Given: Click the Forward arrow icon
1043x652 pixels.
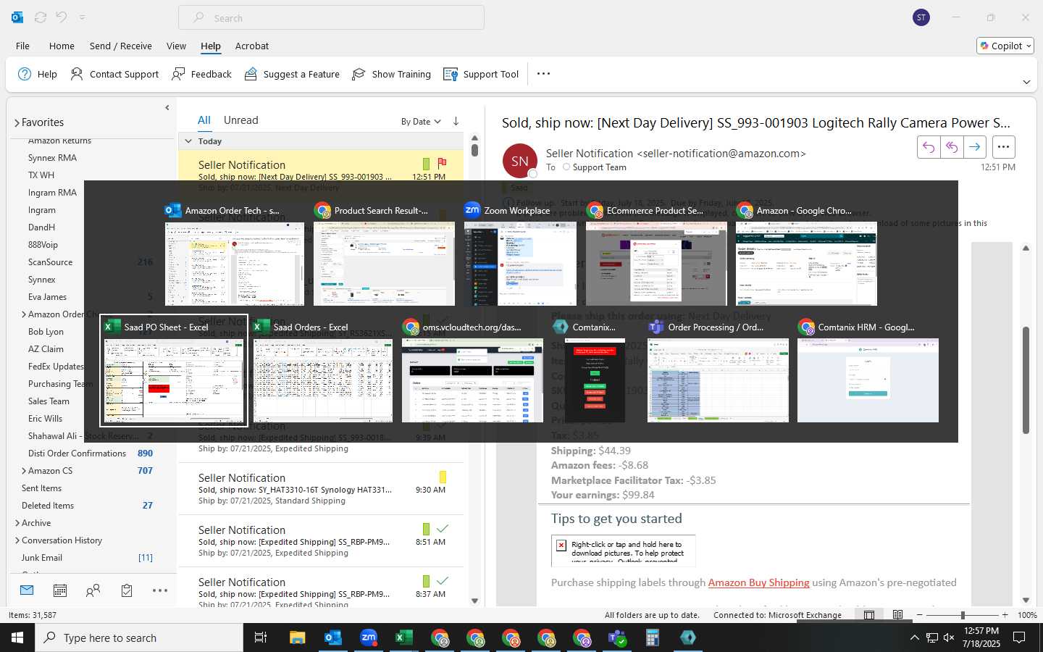Looking at the screenshot, I should coord(975,147).
